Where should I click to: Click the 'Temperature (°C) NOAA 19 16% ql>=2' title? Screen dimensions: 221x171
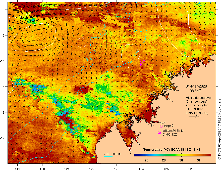pos(172,150)
